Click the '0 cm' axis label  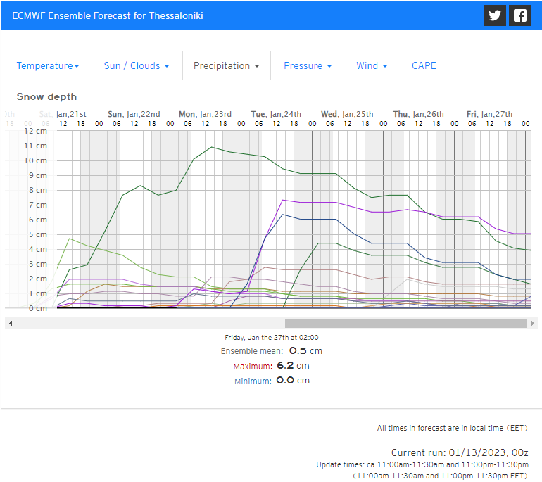click(x=38, y=308)
